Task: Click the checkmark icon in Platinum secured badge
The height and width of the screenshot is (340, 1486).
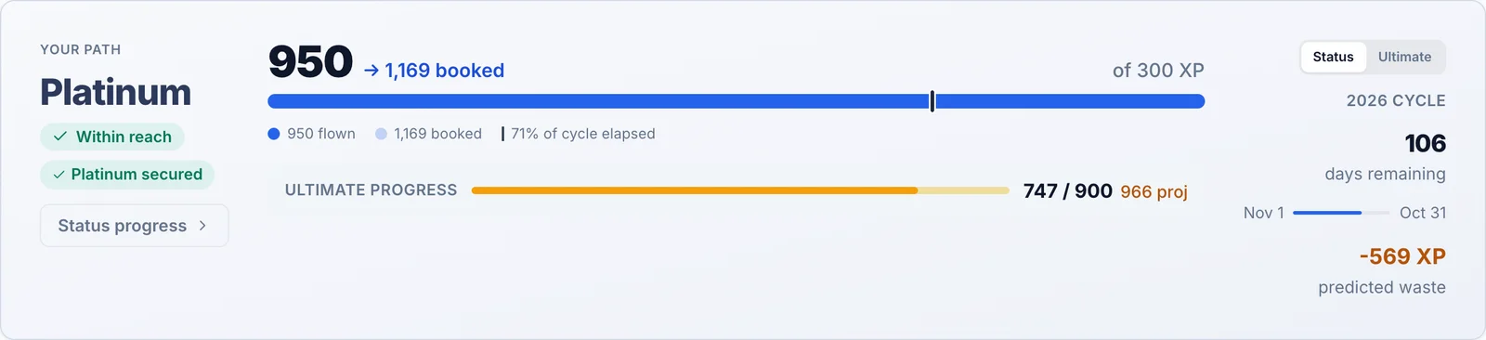Action: [x=59, y=175]
